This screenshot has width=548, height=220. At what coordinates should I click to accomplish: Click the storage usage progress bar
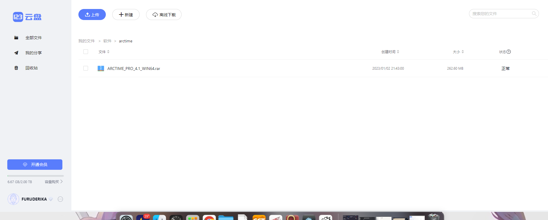coord(36,176)
